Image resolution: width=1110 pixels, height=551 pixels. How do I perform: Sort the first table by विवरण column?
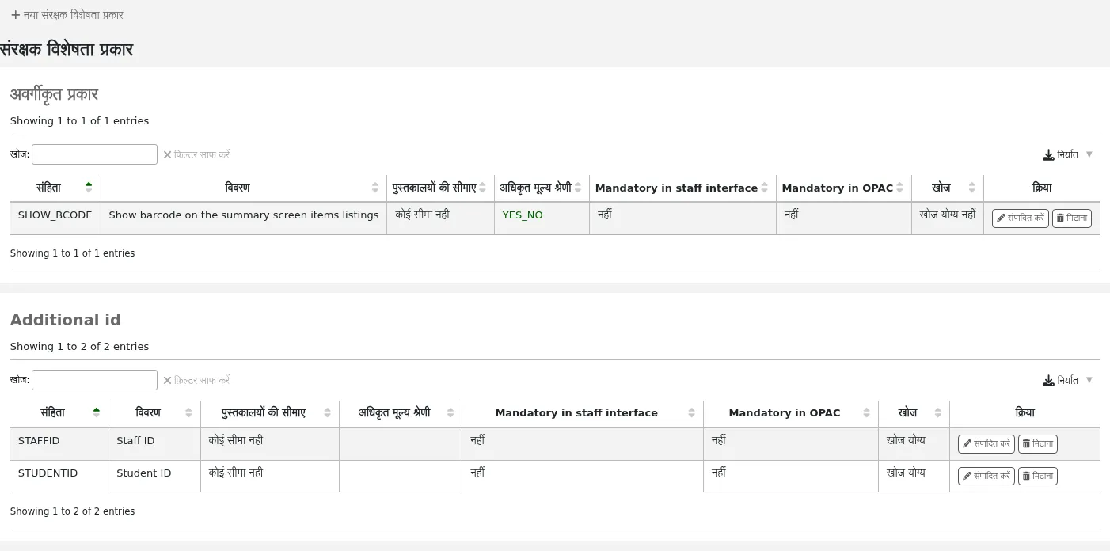(244, 188)
